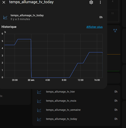126x128 pixels.
Task: Close the temps_allumage_tv_today dialog
Action: click(4, 2)
